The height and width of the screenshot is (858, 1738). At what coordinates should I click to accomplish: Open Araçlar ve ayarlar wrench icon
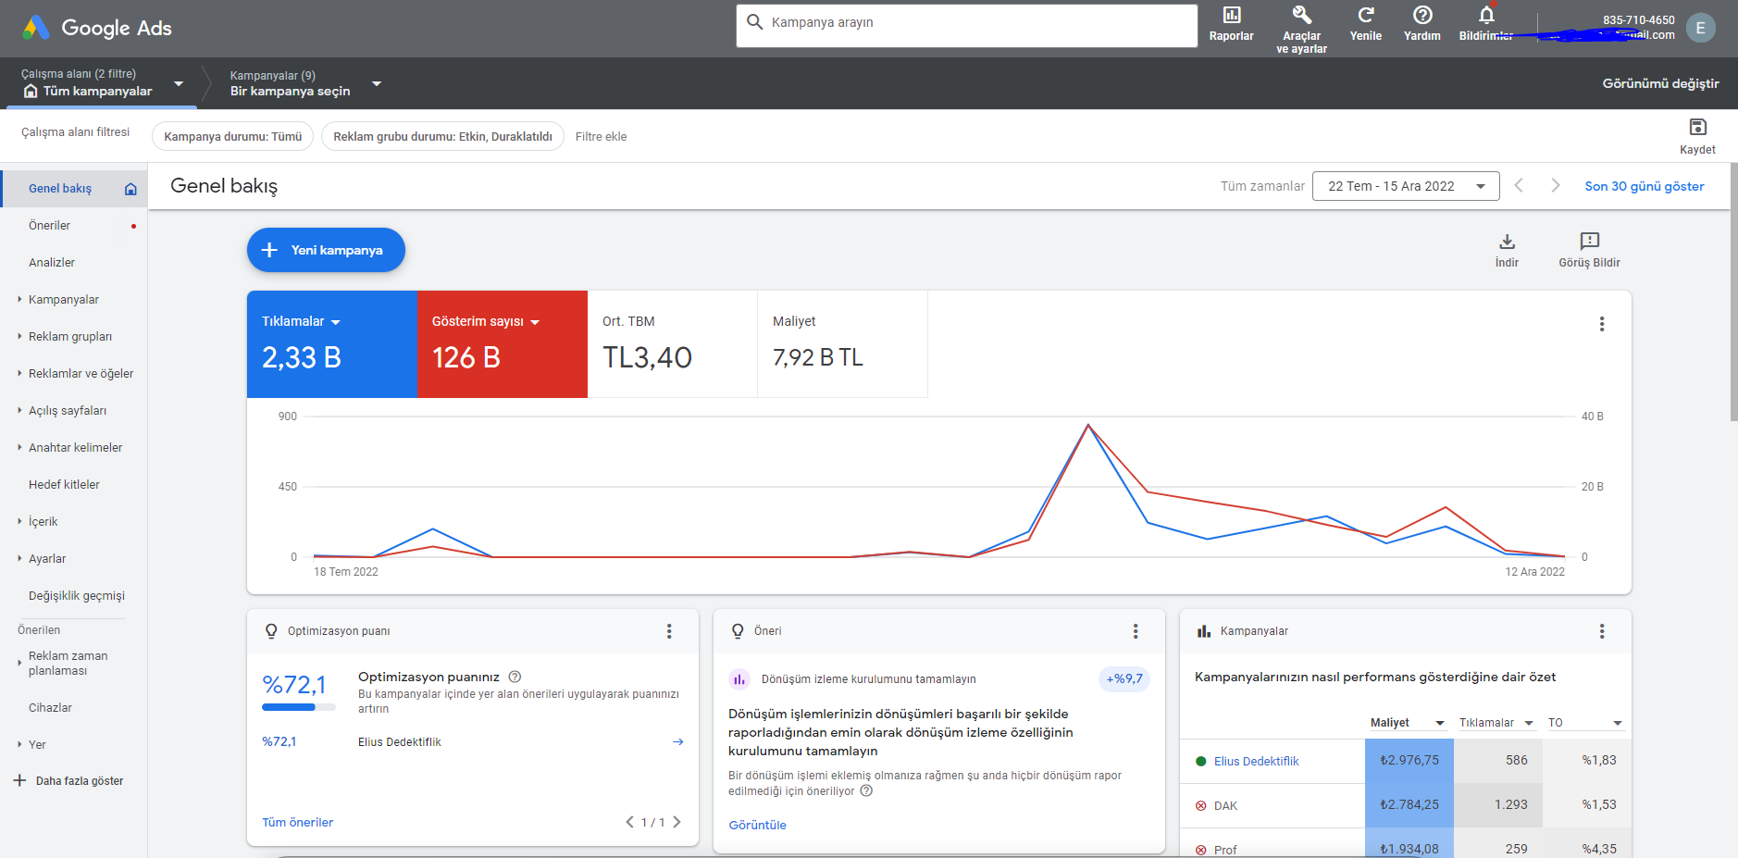click(x=1301, y=16)
